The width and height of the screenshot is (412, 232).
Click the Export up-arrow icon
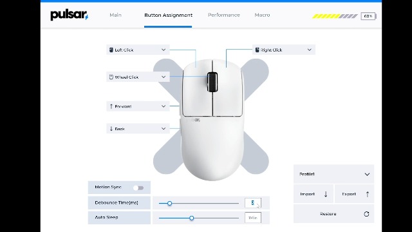coord(368,194)
